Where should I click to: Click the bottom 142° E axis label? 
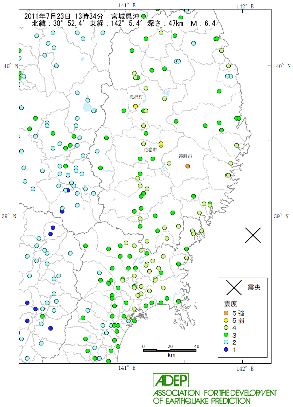point(245,369)
